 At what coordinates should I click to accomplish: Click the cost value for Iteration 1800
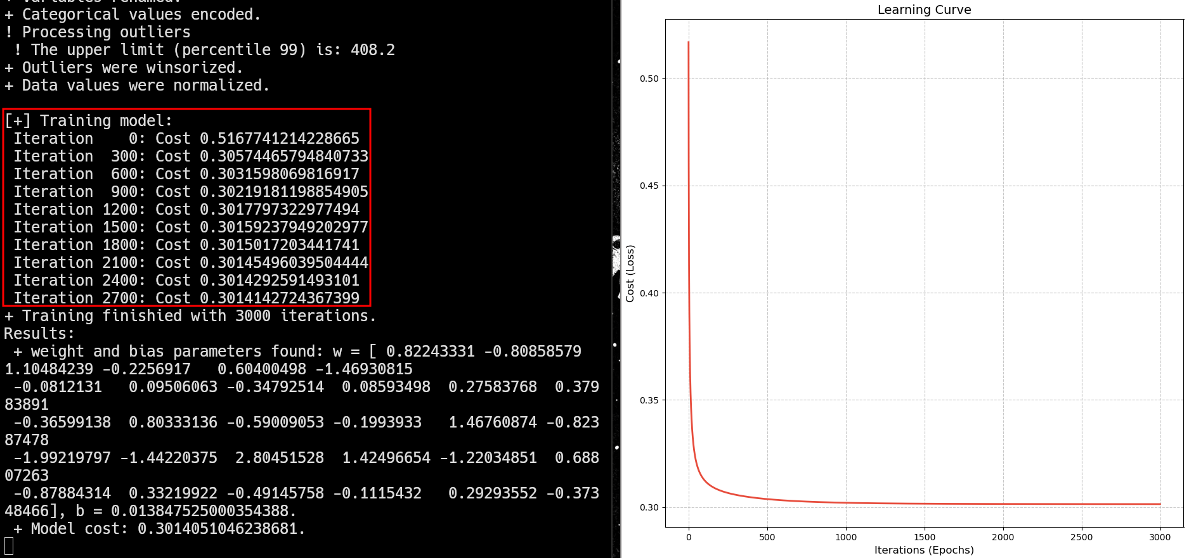pyautogui.click(x=280, y=244)
